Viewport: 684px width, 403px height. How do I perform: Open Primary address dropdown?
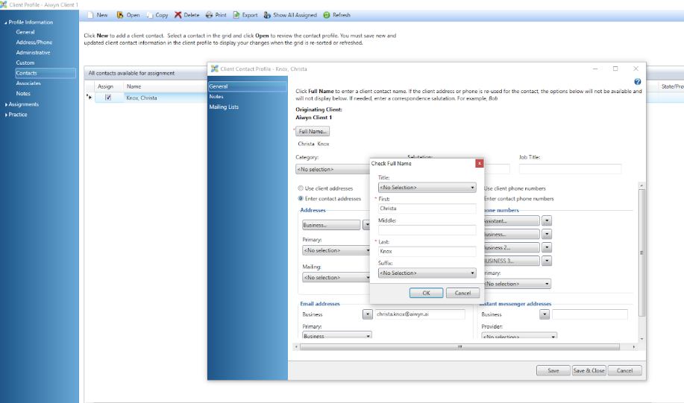[336, 250]
